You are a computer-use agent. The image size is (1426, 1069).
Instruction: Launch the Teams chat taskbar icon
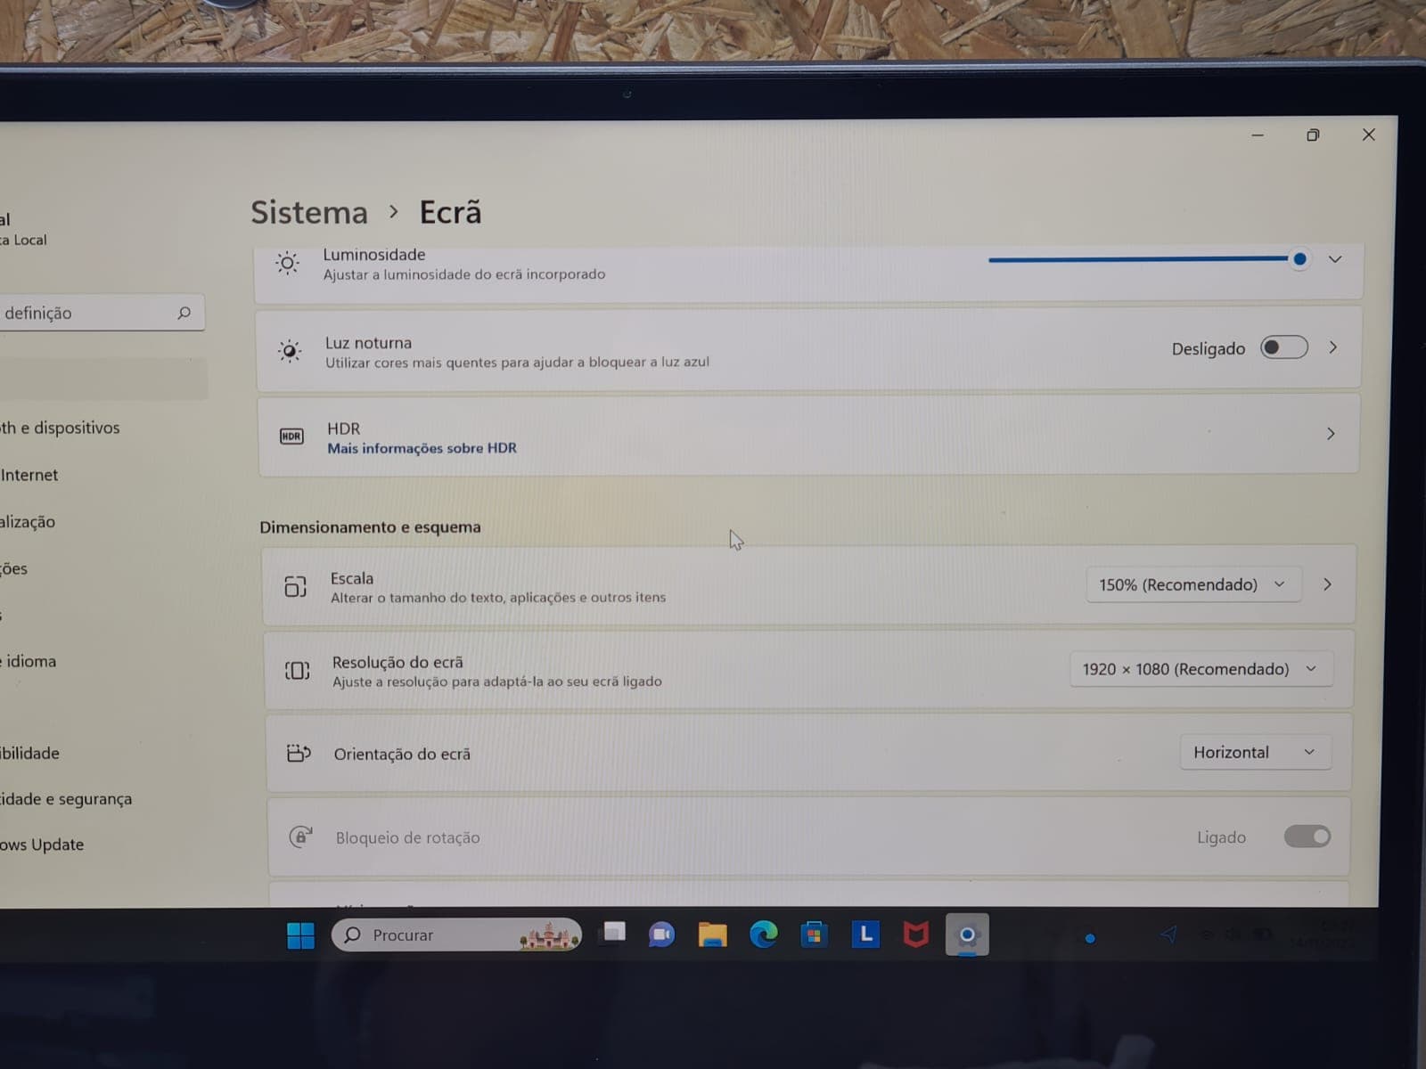tap(661, 934)
